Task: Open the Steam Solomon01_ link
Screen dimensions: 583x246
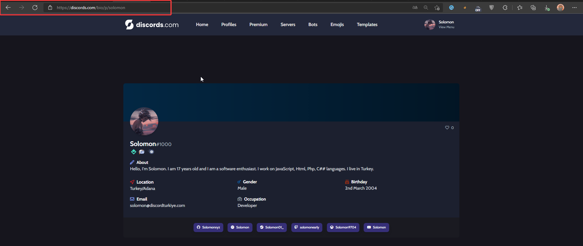Action: click(272, 228)
